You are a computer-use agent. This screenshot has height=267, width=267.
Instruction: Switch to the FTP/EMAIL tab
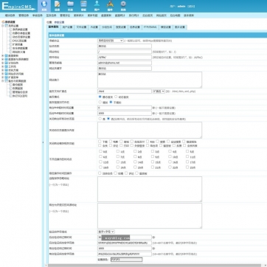[x=150, y=27]
